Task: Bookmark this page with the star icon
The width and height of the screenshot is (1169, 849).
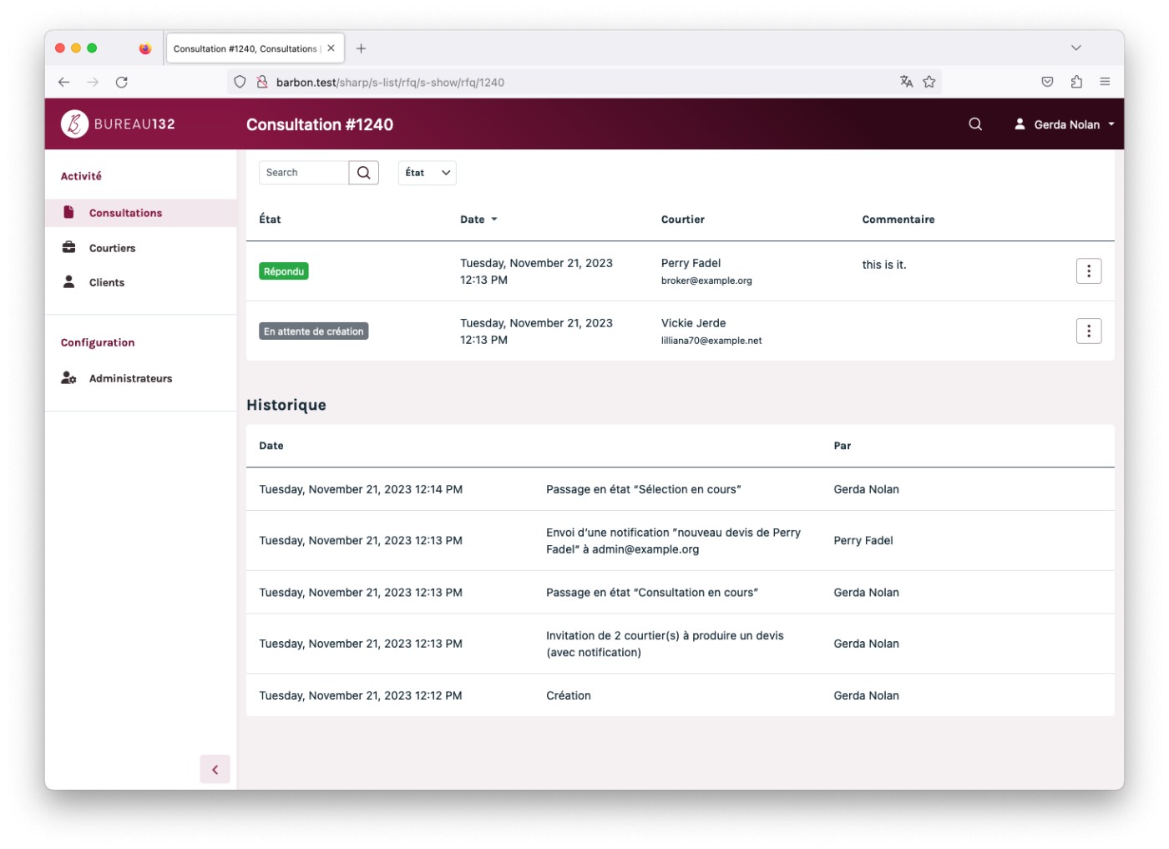Action: tap(929, 82)
